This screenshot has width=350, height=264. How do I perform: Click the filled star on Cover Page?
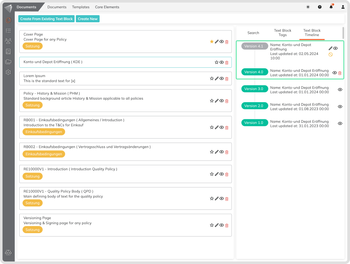tap(212, 42)
